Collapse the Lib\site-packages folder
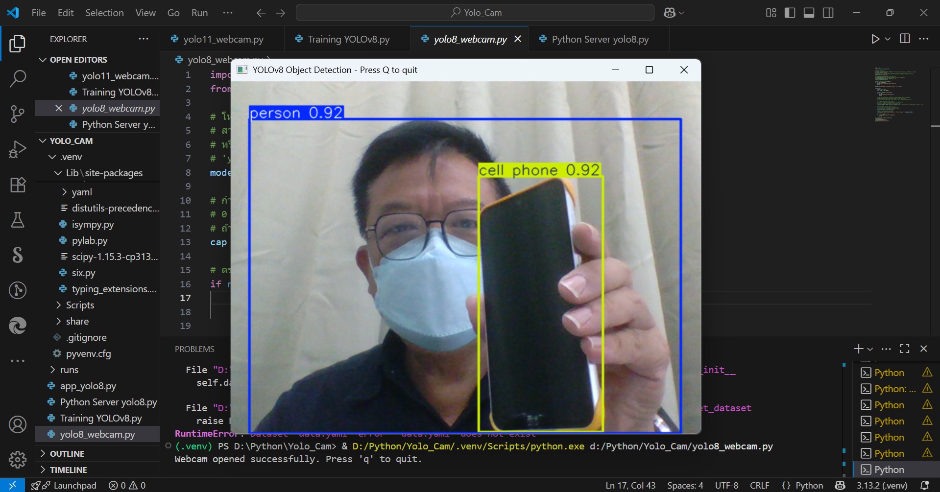Image resolution: width=940 pixels, height=492 pixels. pos(57,173)
